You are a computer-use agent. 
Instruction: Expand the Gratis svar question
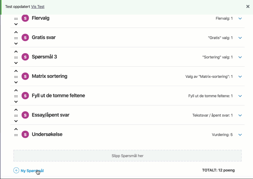[240, 38]
